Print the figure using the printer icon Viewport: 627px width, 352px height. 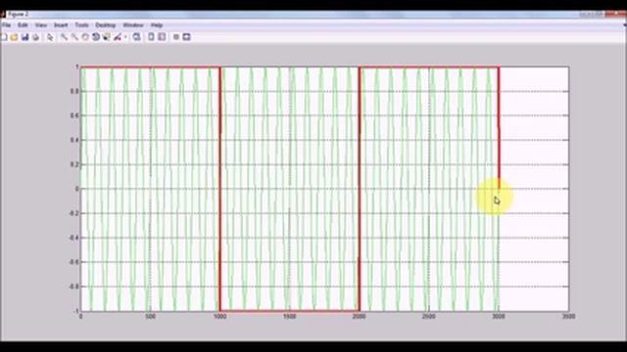point(35,37)
